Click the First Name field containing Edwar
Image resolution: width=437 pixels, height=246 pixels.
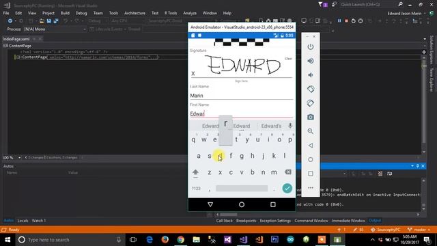pyautogui.click(x=241, y=113)
